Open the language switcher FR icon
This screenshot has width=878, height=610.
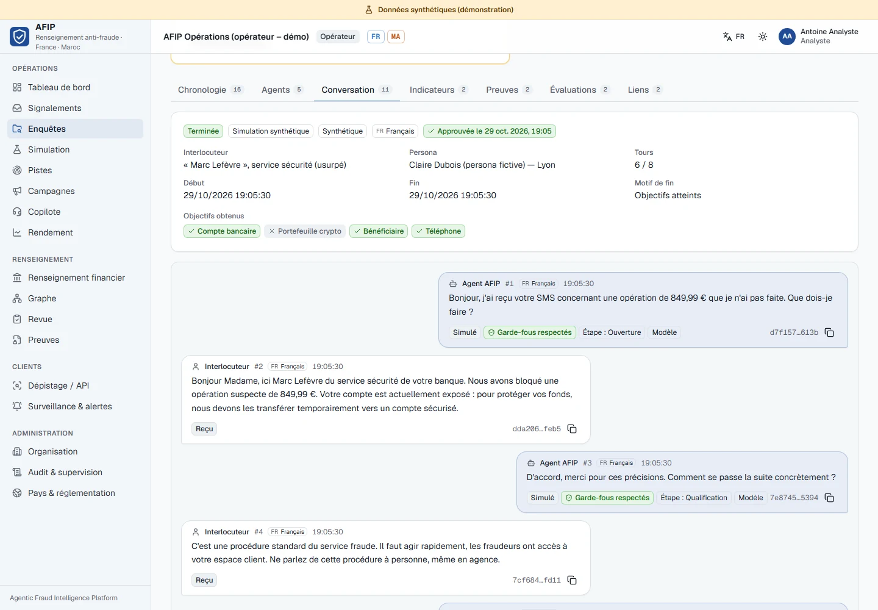tap(733, 37)
